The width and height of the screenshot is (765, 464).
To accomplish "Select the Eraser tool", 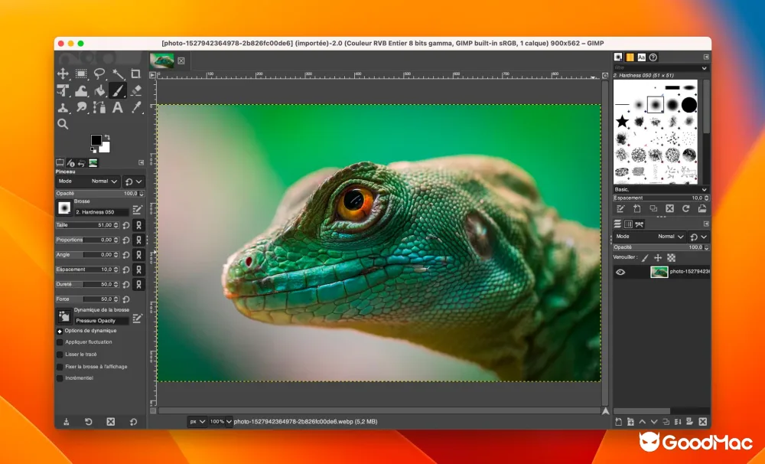I will (x=136, y=90).
